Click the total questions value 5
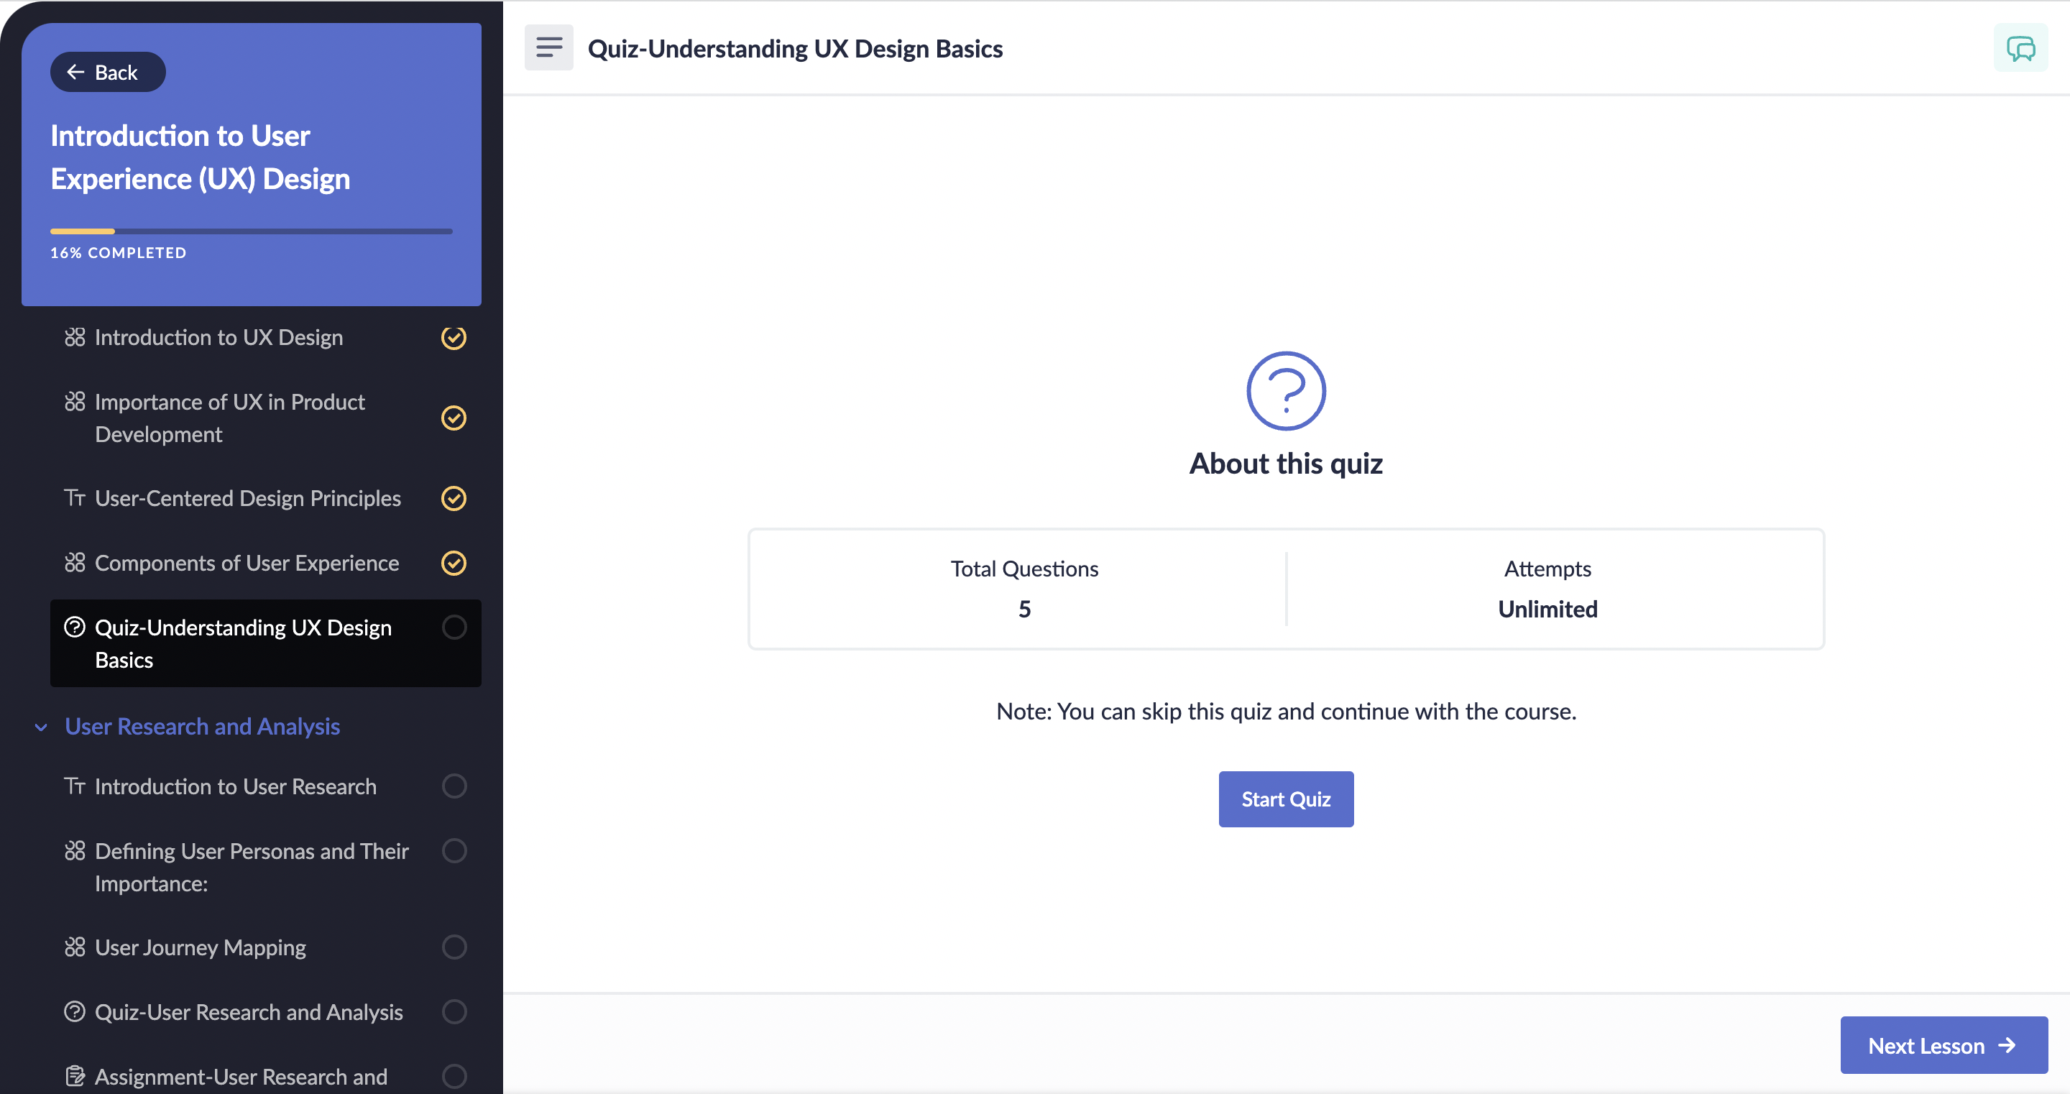Screen dimensions: 2070x1094 tap(1023, 610)
